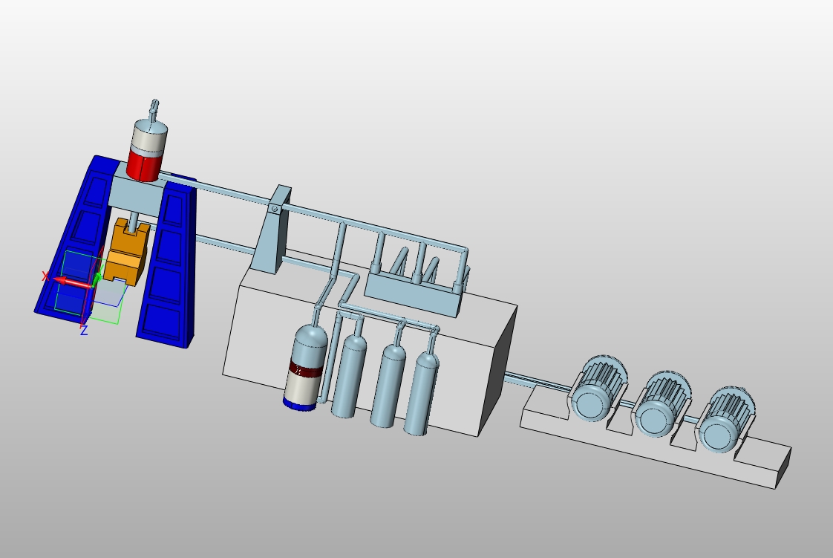The height and width of the screenshot is (558, 833).
Task: Pick the rightmost finned motor
Action: point(725,420)
